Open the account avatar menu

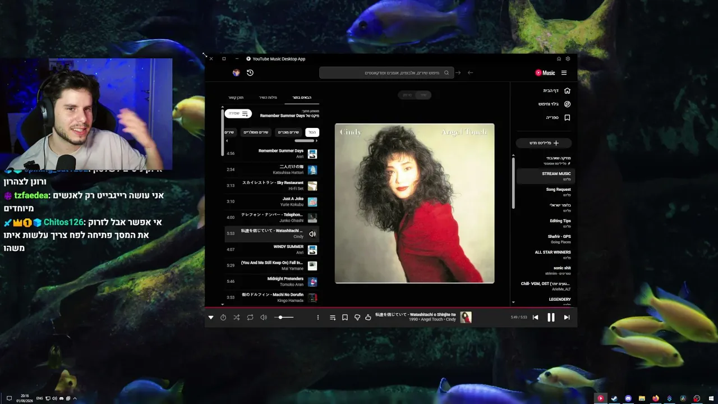(x=236, y=72)
